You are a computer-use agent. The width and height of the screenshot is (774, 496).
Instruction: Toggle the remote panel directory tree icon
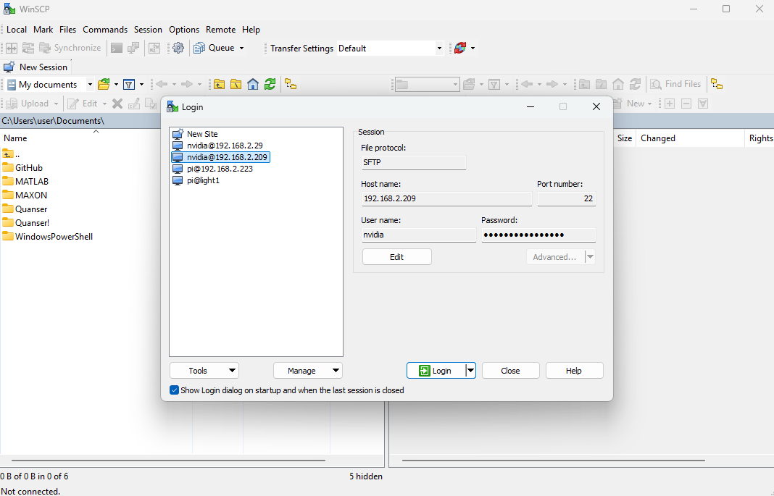pyautogui.click(x=717, y=84)
